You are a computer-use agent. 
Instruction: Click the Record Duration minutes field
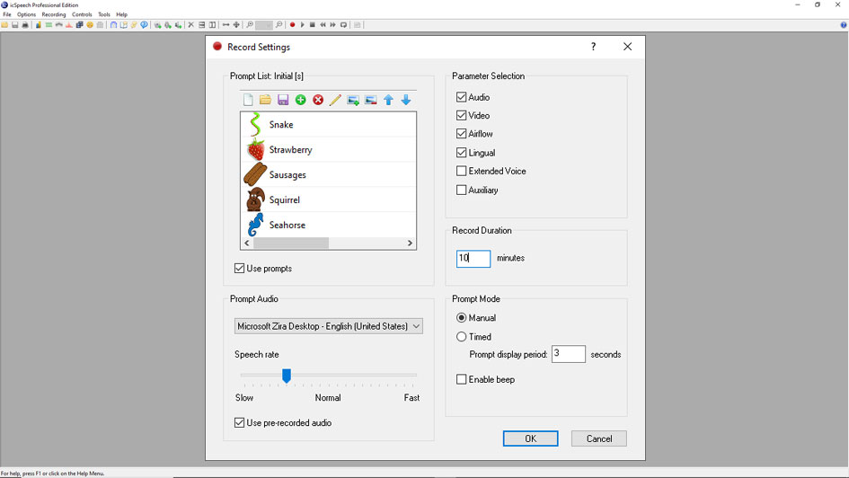473,258
